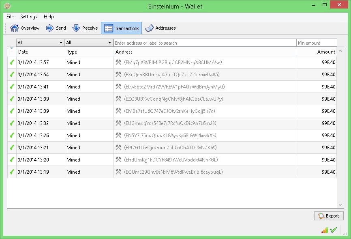Click mining pickaxe icon beside EMq7pX3V address
The image size is (351, 239).
click(x=118, y=62)
